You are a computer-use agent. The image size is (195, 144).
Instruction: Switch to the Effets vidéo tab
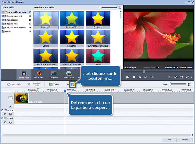coord(24,75)
